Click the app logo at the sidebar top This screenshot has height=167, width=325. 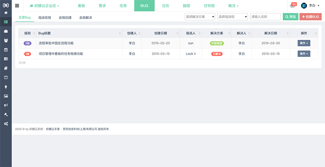point(6,5)
